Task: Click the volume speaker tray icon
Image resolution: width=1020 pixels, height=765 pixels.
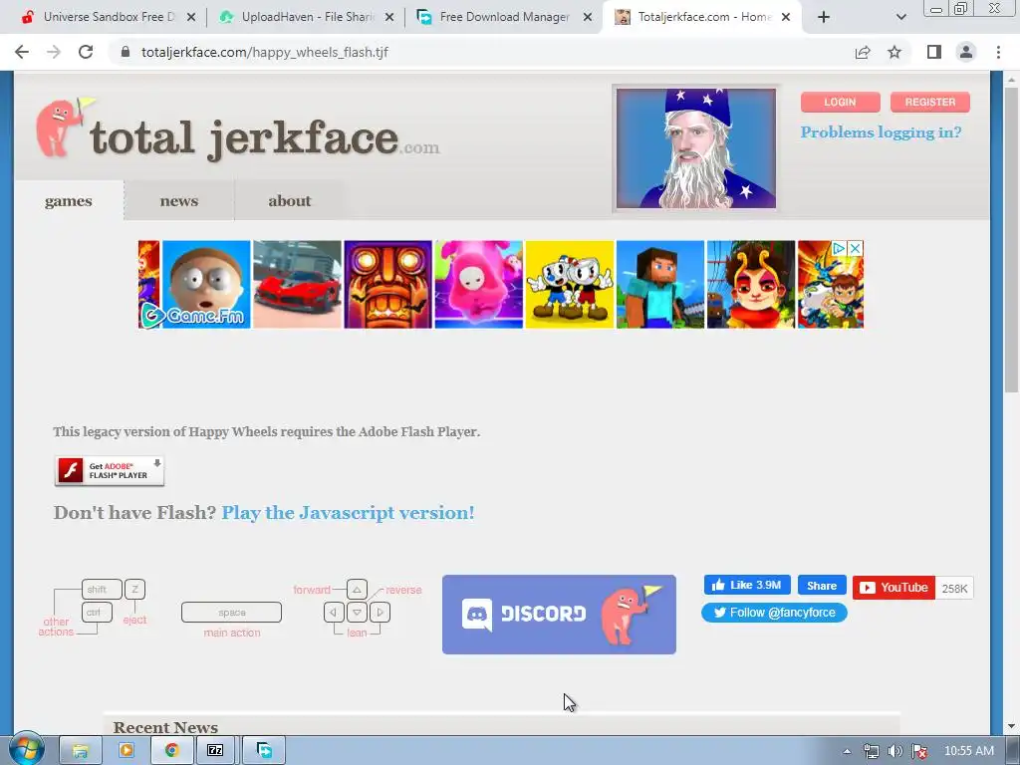Action: point(895,751)
